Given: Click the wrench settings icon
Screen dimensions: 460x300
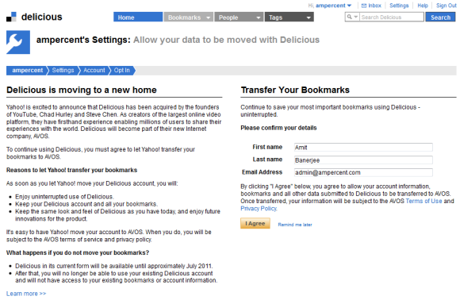Looking at the screenshot, I should tap(18, 42).
